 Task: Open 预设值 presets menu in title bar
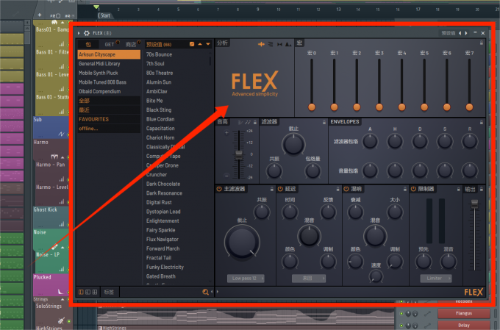[x=448, y=33]
